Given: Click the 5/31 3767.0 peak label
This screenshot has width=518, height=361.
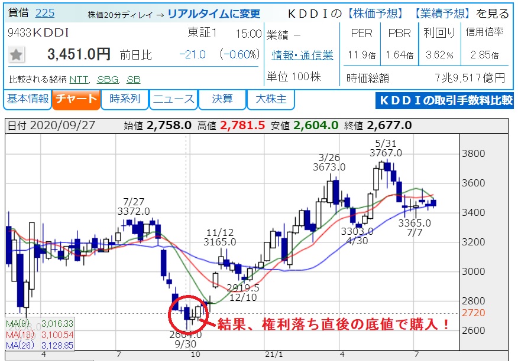Looking at the screenshot, I should tap(386, 149).
